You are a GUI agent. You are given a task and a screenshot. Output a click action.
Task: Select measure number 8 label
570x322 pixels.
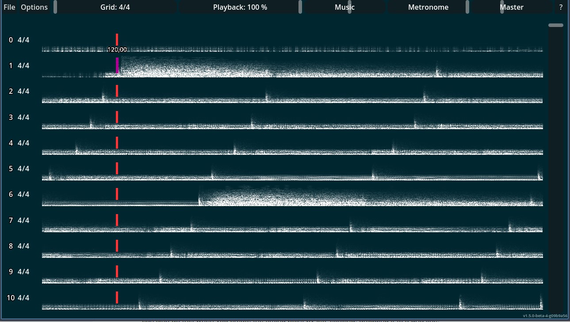click(11, 246)
